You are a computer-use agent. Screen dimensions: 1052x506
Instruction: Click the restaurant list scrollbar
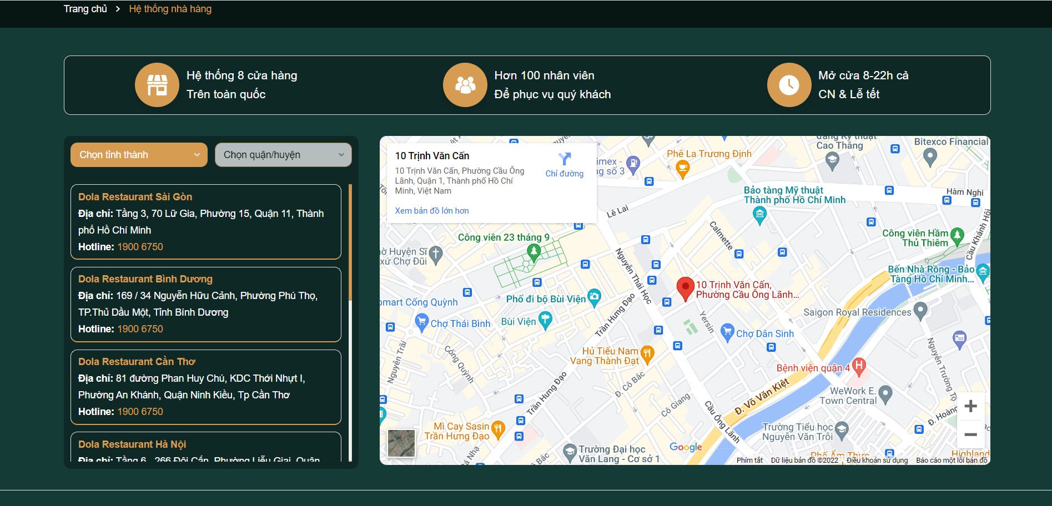(x=350, y=242)
